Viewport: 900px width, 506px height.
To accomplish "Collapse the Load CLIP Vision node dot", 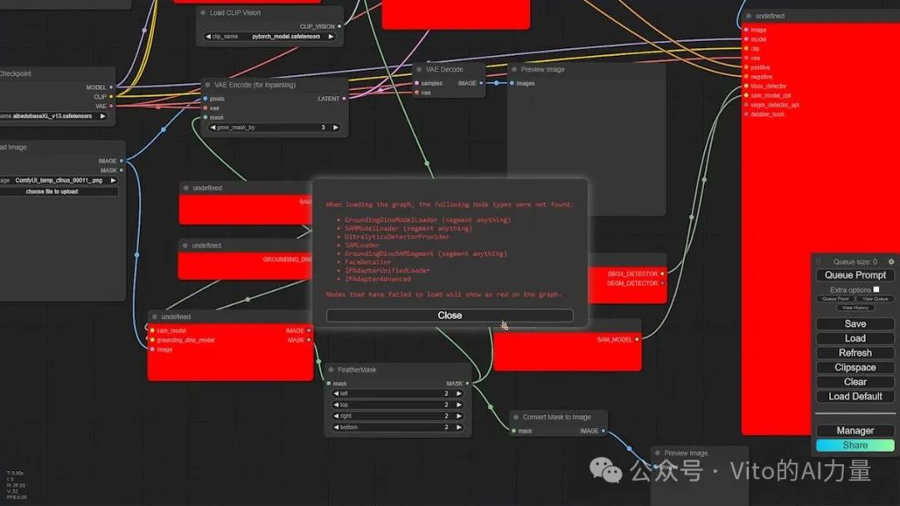I will point(202,13).
